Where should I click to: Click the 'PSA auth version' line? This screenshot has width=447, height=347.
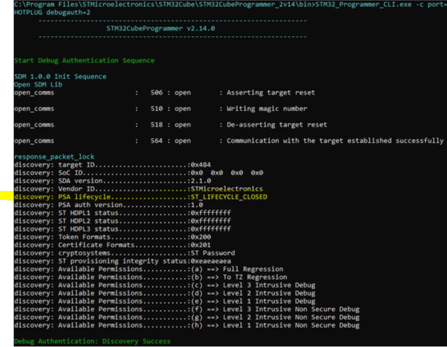point(109,205)
